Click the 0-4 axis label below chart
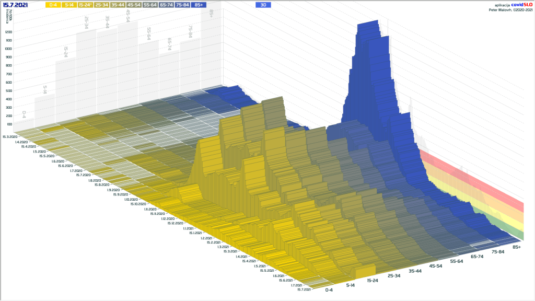 point(329,290)
